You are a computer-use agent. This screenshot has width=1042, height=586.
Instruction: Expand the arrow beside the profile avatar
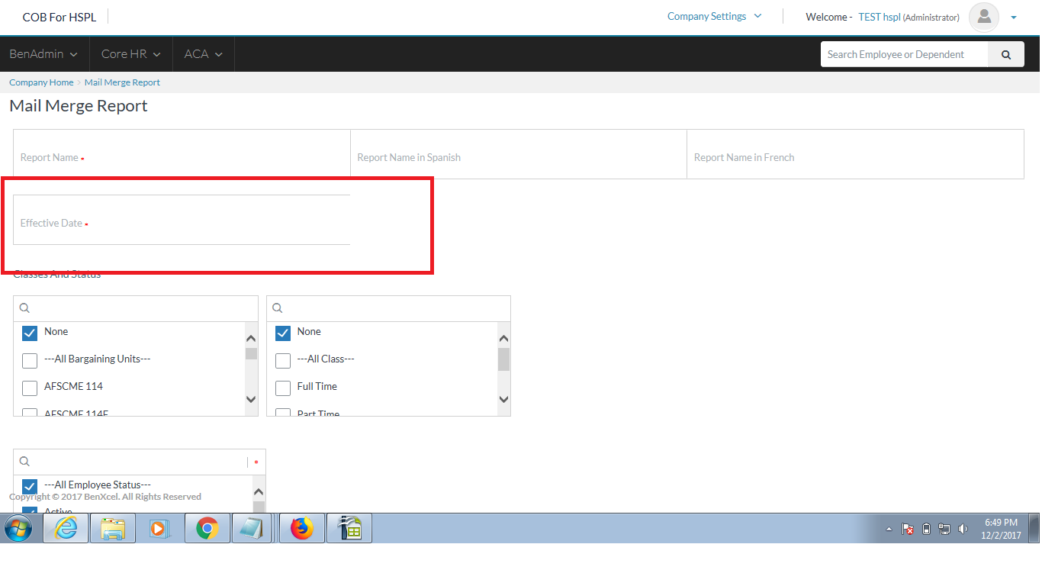tap(1014, 17)
